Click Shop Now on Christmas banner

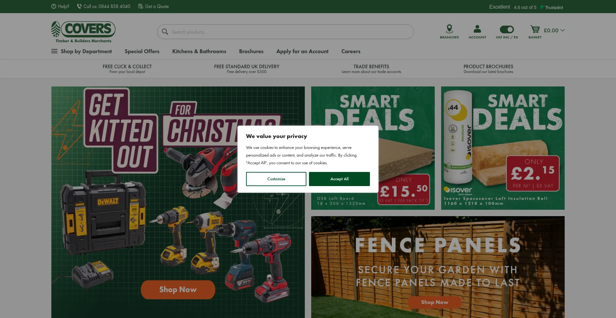point(178,290)
